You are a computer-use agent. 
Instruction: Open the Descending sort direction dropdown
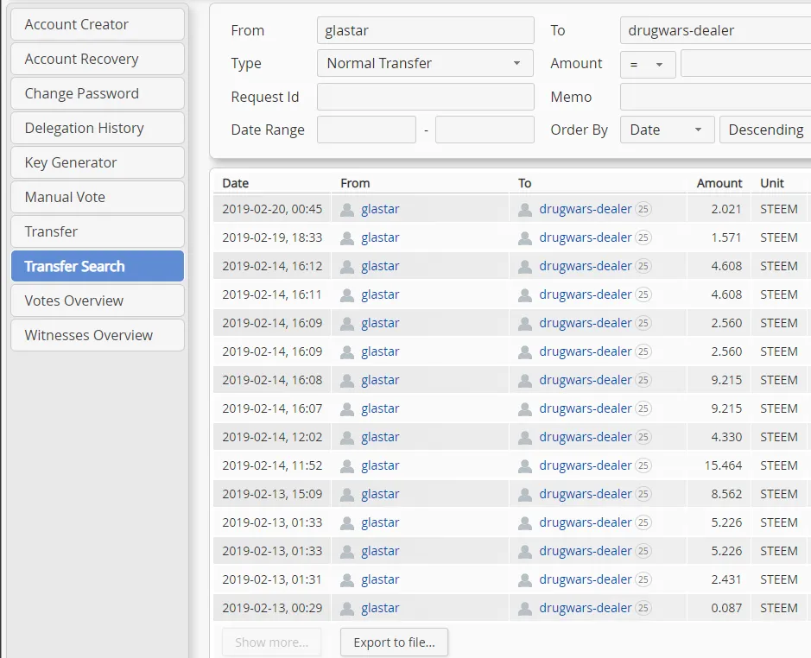click(765, 130)
